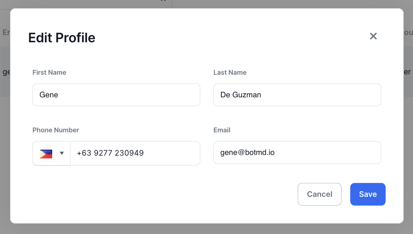Screen dimensions: 413x234
Task: Click on the 'De Guzman' text
Action: 240,95
